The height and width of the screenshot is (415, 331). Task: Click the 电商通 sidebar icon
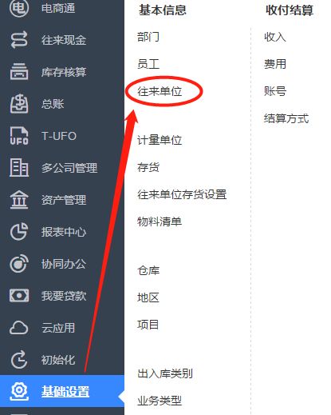[19, 8]
